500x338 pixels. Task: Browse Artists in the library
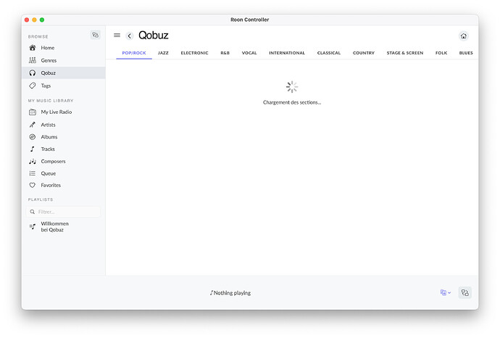pos(64,125)
